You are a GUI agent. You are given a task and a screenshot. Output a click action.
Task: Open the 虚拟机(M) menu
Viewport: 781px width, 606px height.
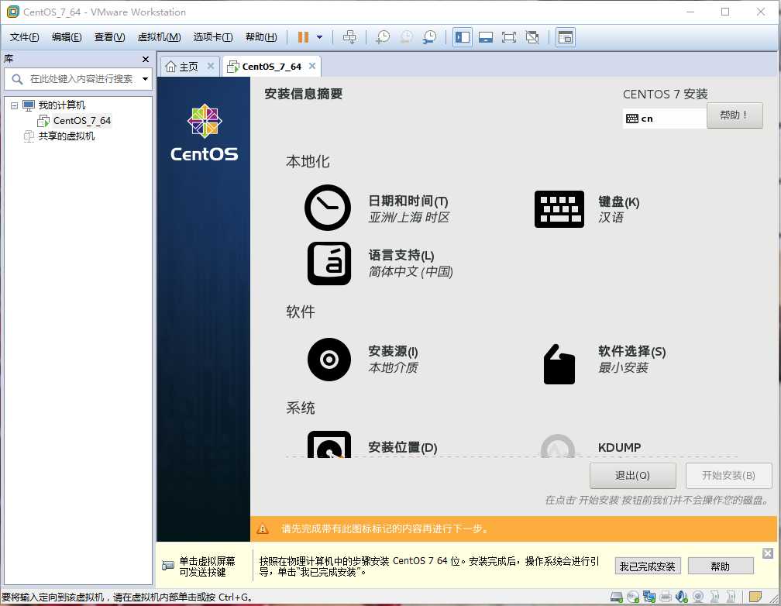click(x=159, y=37)
